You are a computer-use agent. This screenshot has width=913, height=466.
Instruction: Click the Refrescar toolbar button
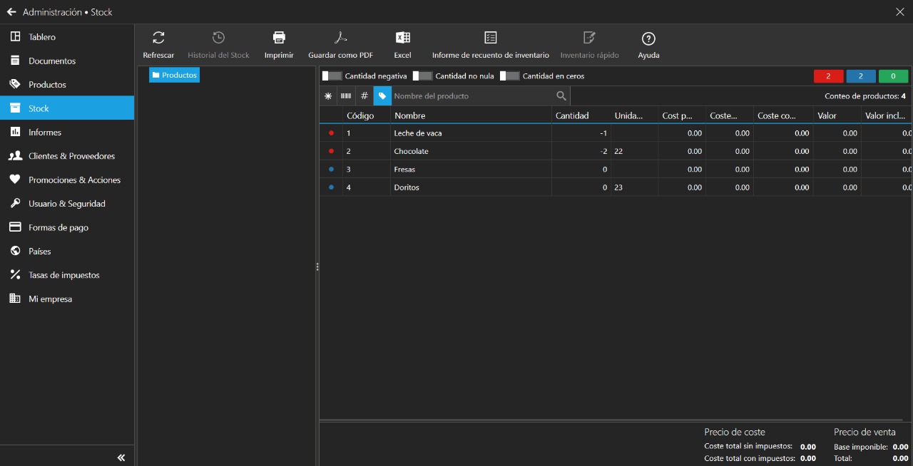[158, 45]
